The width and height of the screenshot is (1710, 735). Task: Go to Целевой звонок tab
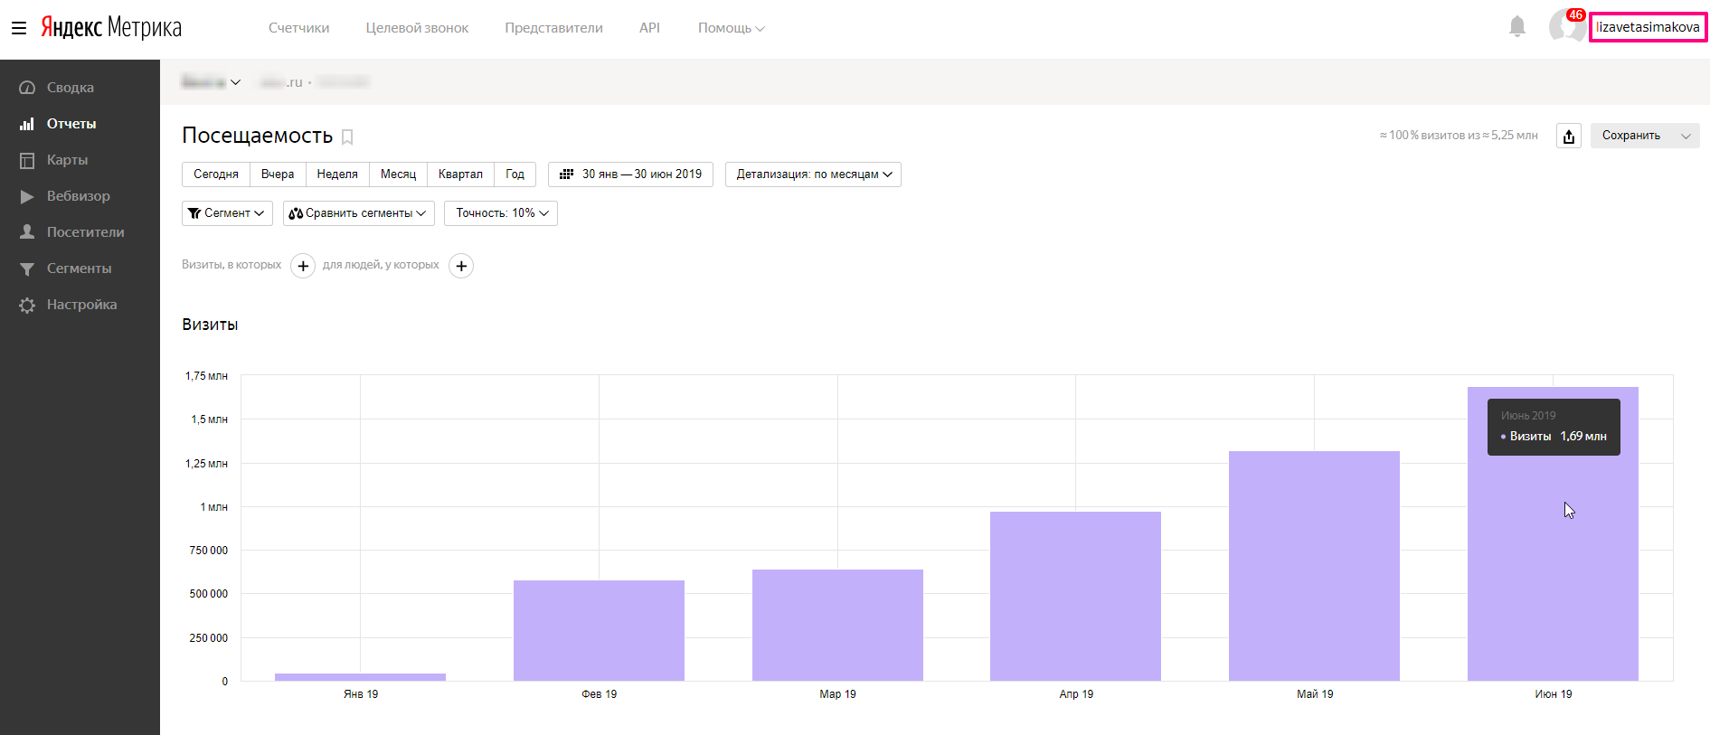coord(417,28)
